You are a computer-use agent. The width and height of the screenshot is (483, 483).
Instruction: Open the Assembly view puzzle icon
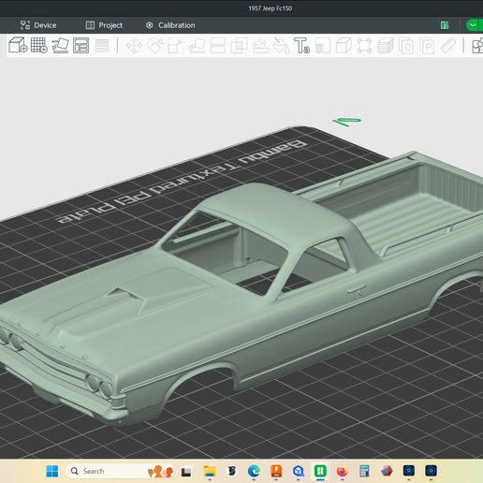point(477,46)
